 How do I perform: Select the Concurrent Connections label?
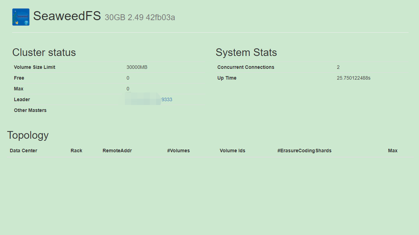246,67
